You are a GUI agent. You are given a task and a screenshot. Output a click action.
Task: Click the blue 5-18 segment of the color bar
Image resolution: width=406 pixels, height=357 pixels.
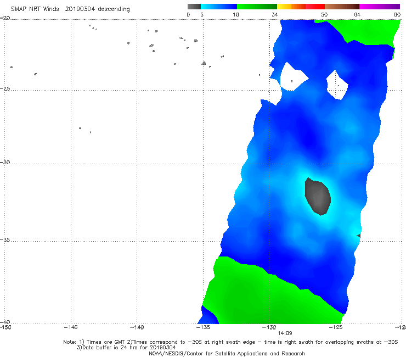coord(219,7)
